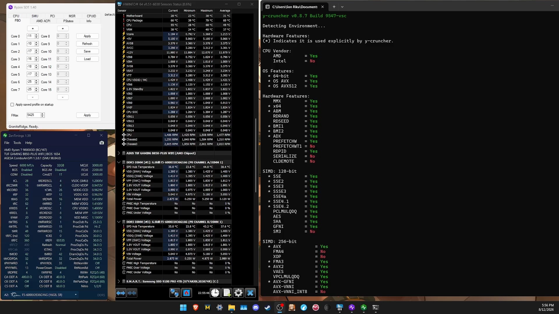The image size is (559, 314).
Task: Click the HWiNFO Current column header
Action: (x=173, y=11)
